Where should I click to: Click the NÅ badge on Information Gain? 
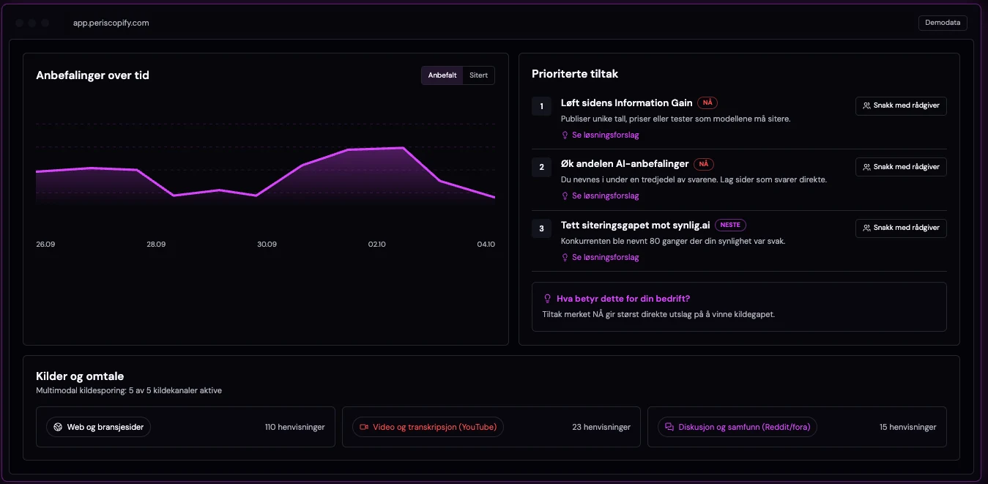pos(707,103)
